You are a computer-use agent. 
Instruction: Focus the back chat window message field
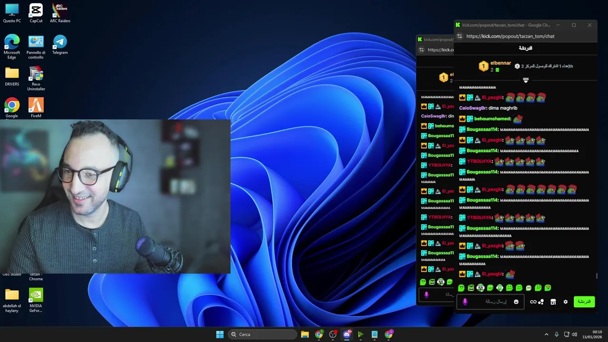[437, 294]
